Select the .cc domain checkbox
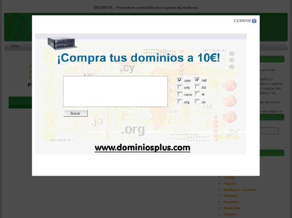This screenshot has width=292, height=218. click(197, 102)
